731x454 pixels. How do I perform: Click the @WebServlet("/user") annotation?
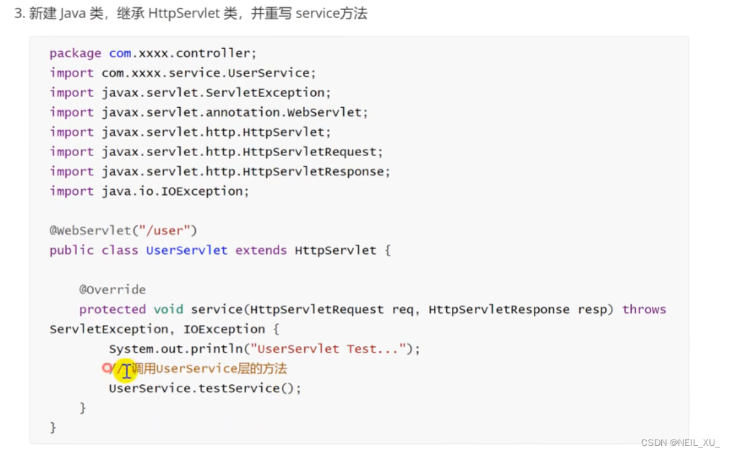124,231
